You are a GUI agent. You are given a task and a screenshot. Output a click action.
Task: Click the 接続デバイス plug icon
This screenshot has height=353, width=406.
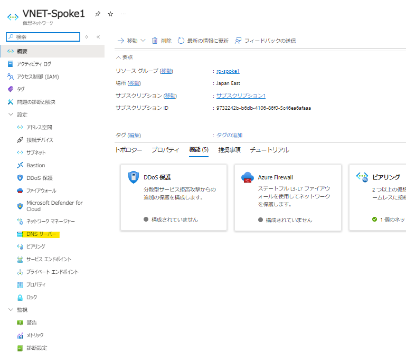tap(20, 140)
